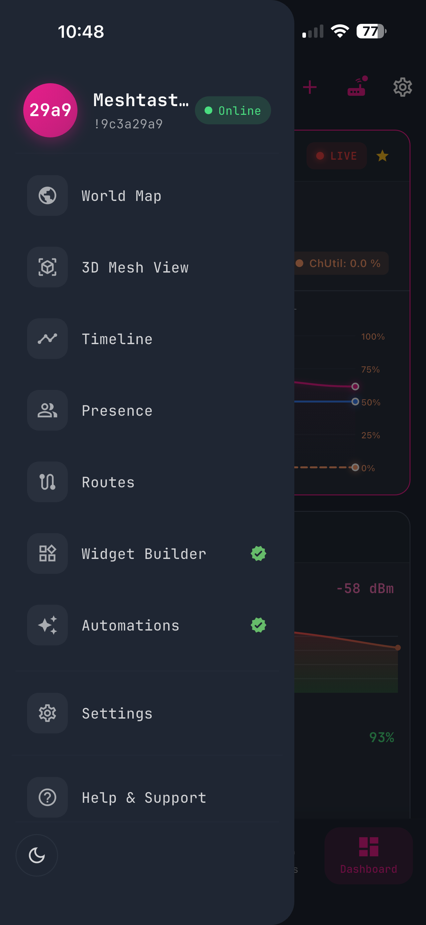
Task: Tap the star to unfavorite the node
Action: click(382, 155)
